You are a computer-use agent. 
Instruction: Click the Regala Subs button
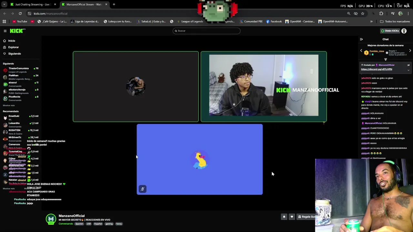point(306,217)
